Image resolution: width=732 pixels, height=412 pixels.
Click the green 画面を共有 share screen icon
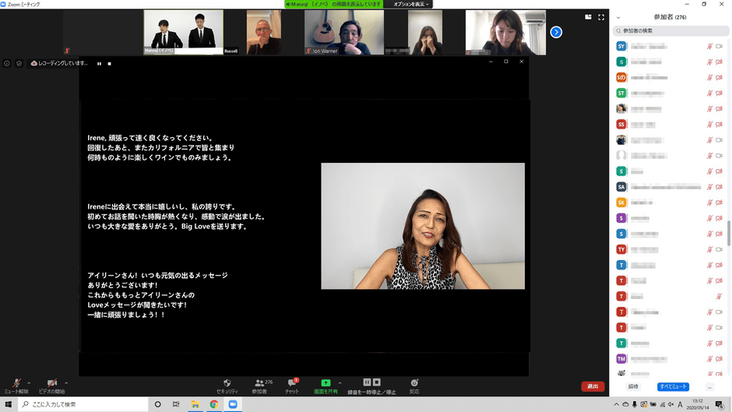(326, 383)
